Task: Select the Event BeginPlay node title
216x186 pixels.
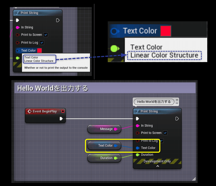Action: click(45, 111)
